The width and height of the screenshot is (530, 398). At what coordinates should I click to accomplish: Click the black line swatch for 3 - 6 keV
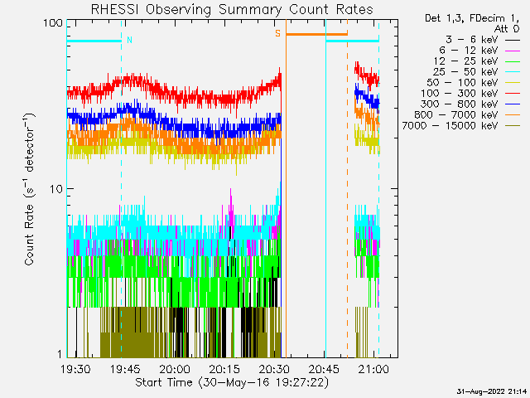(513, 40)
